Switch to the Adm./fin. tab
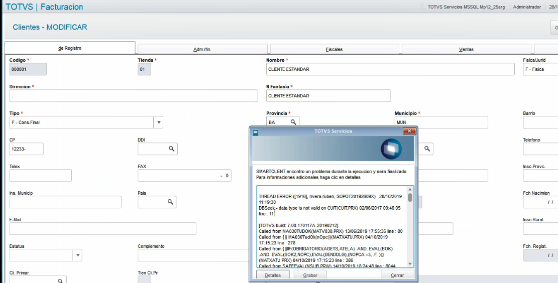 tap(202, 49)
